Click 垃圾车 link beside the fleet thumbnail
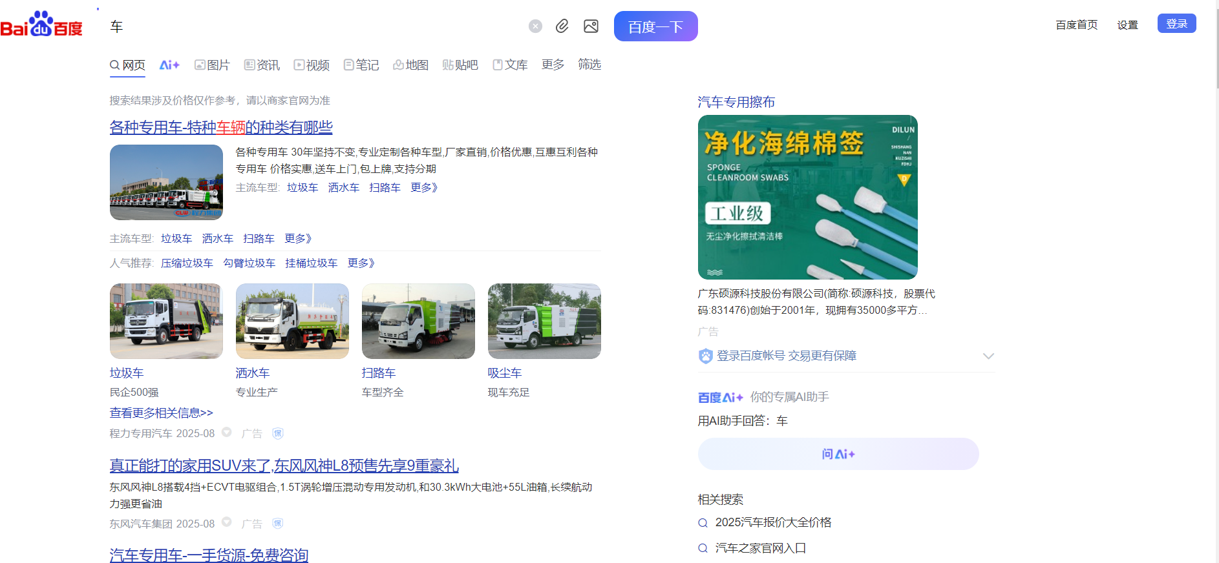 pos(302,187)
